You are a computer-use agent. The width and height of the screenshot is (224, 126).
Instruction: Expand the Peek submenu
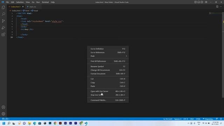point(108,56)
